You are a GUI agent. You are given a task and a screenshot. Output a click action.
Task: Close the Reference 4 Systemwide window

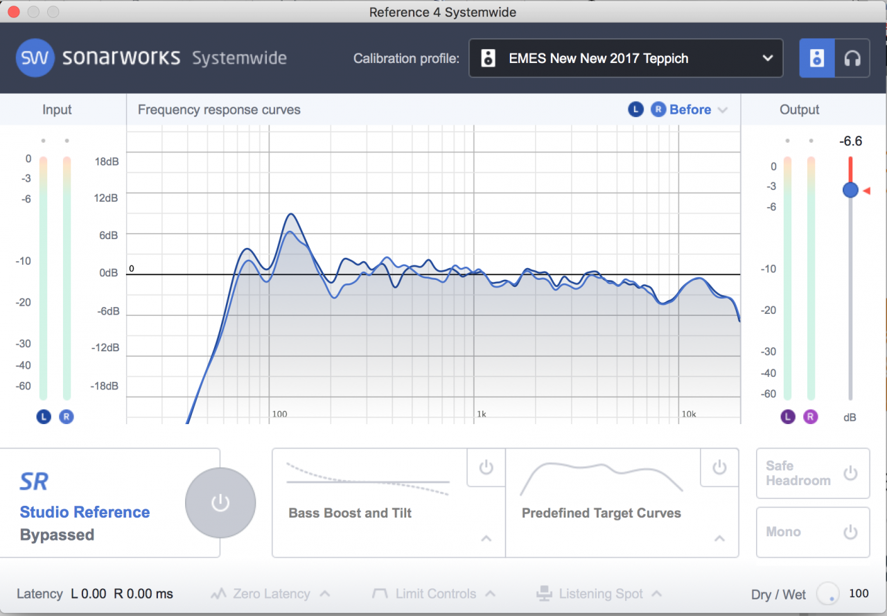14,12
